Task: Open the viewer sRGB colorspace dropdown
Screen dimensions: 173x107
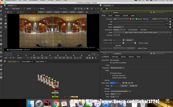Action: click(x=31, y=9)
